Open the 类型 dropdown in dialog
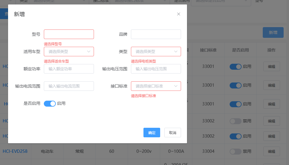Viewport: 289px width, 165px height. pyautogui.click(x=156, y=52)
